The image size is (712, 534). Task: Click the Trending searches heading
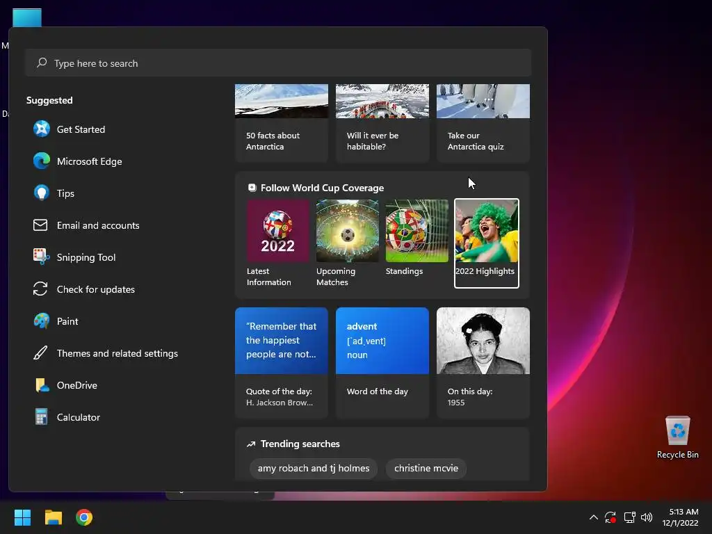click(300, 444)
